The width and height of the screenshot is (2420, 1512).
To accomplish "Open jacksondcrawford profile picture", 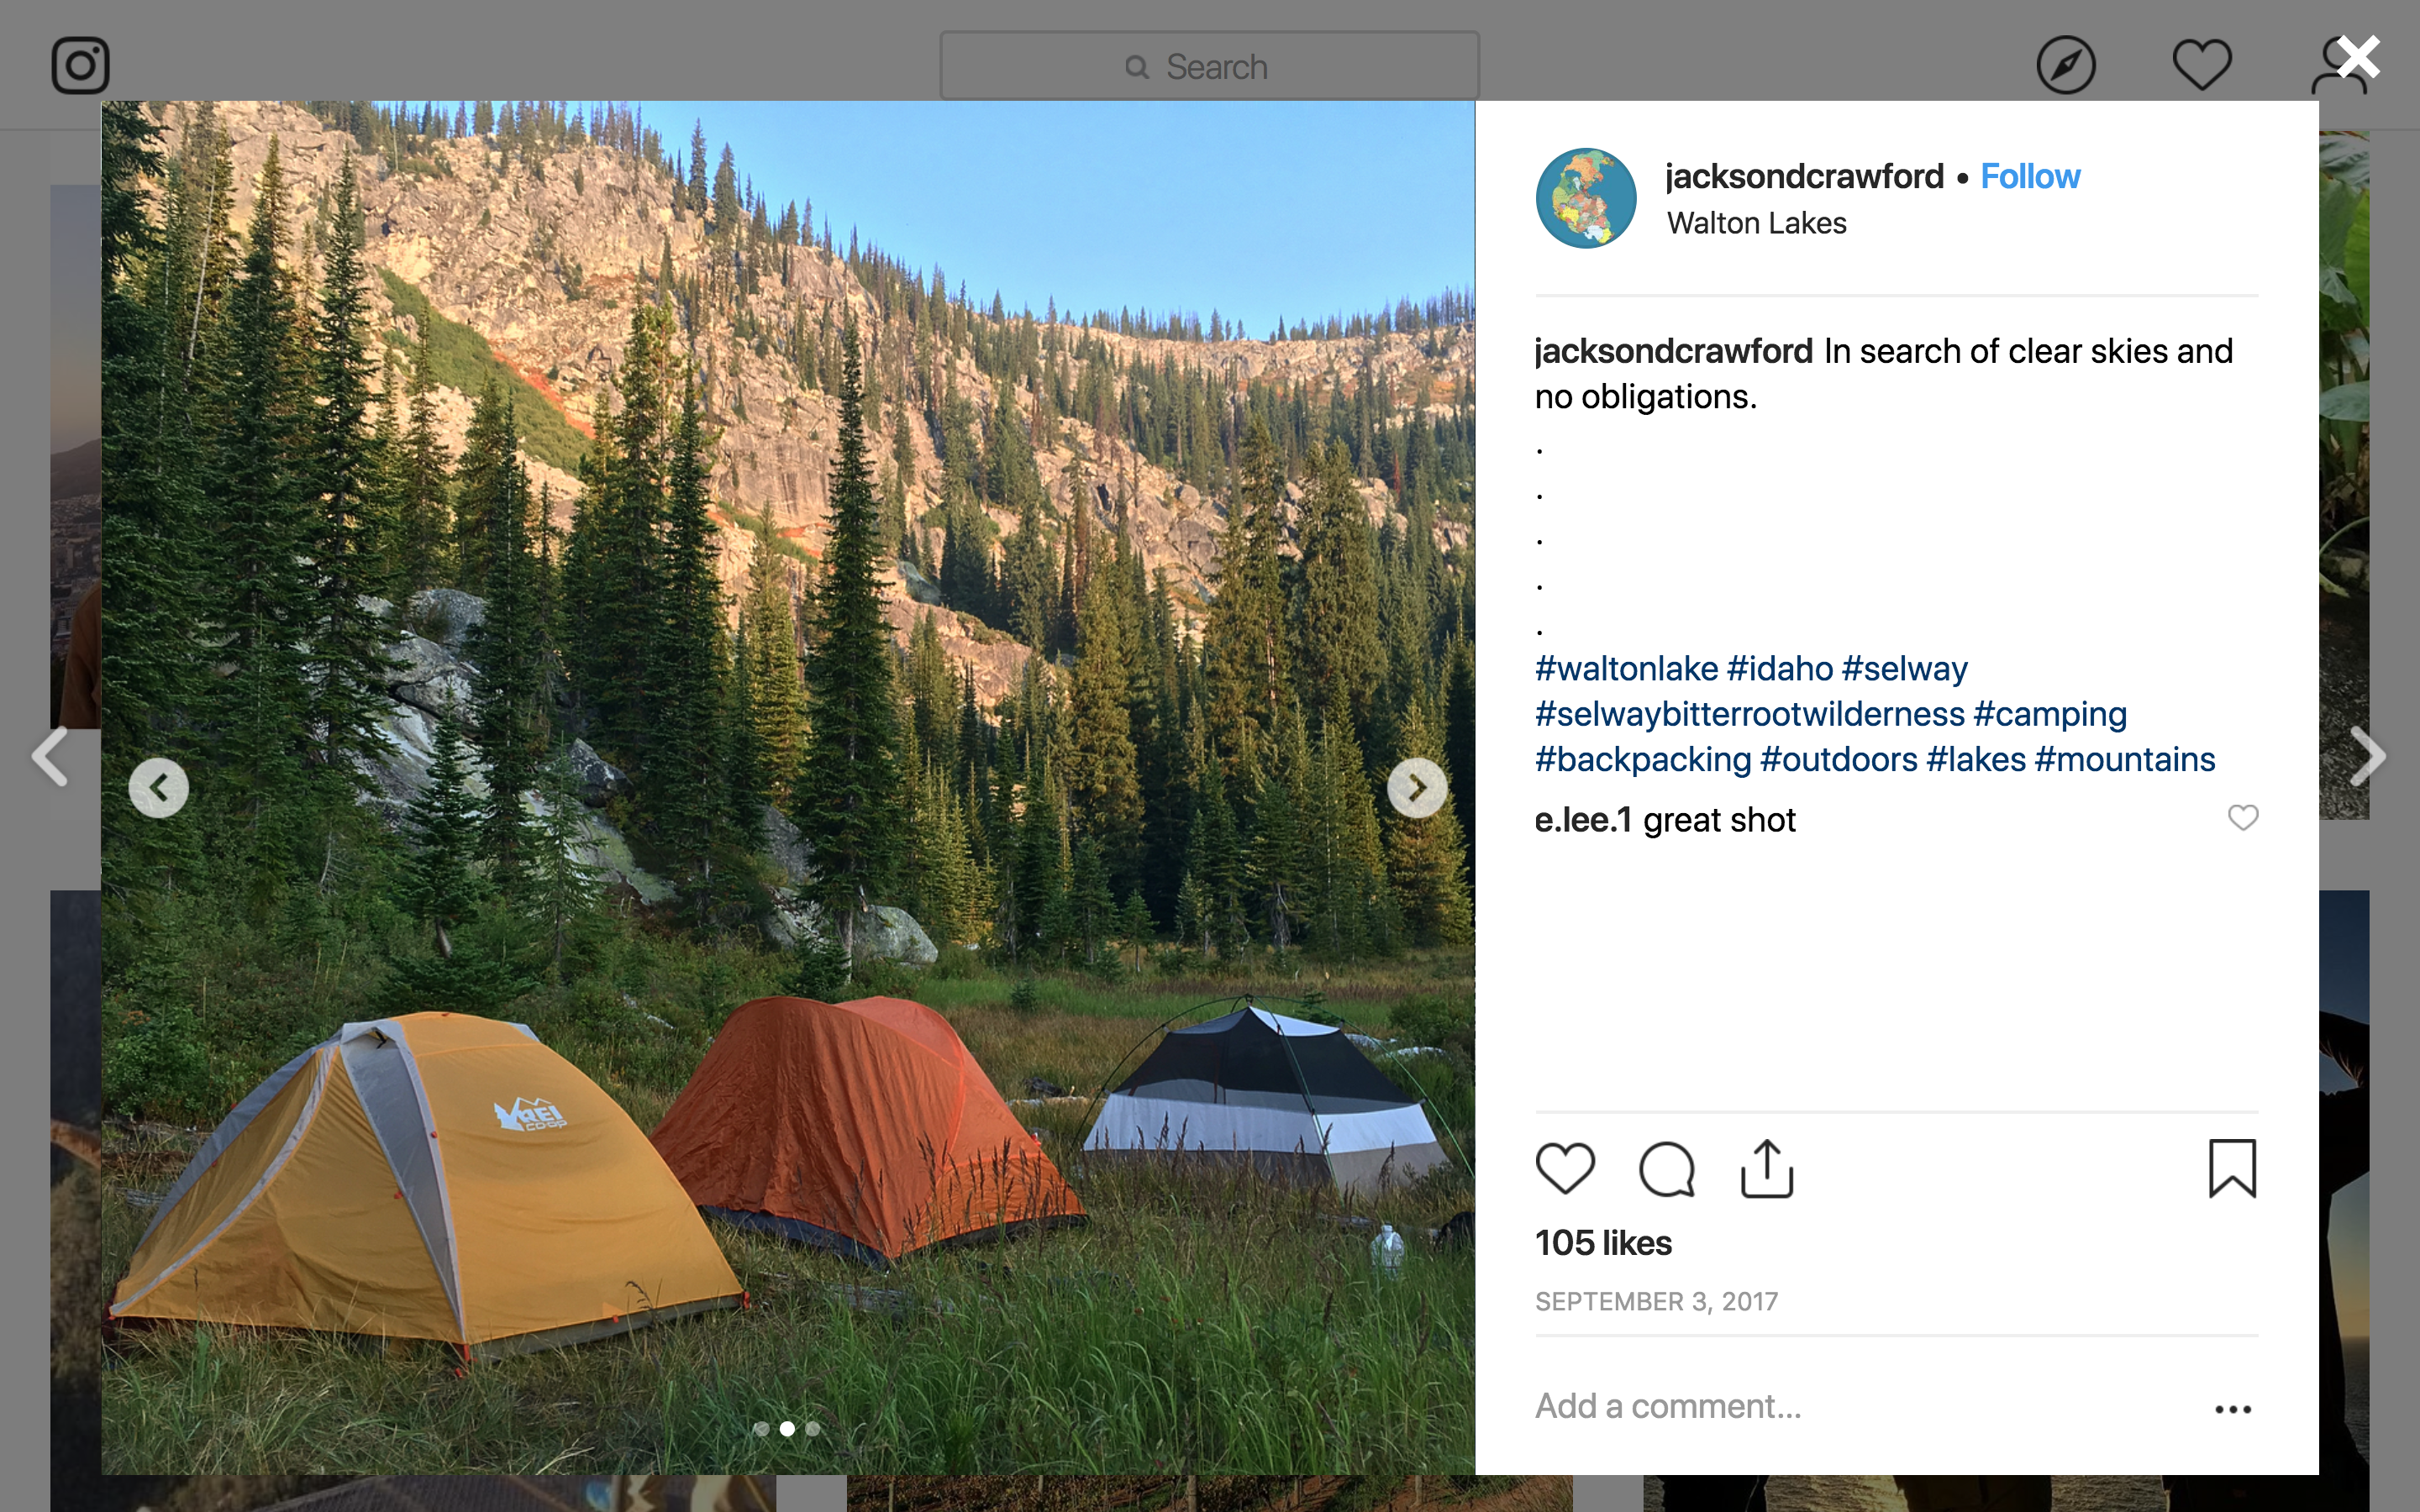I will [x=1586, y=198].
